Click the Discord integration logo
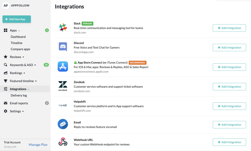This screenshot has width=251, height=151. coord(63,47)
